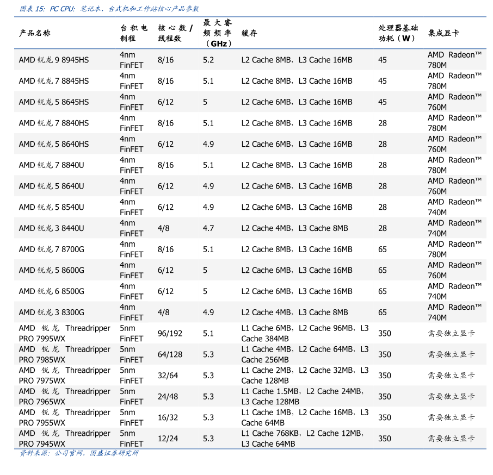Screen dimensions: 493x475
Task: Click the 资料来源 footnote text
Action: click(79, 453)
